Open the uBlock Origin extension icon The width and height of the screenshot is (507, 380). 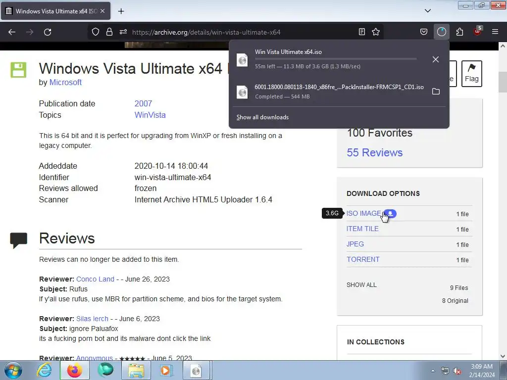(x=478, y=31)
